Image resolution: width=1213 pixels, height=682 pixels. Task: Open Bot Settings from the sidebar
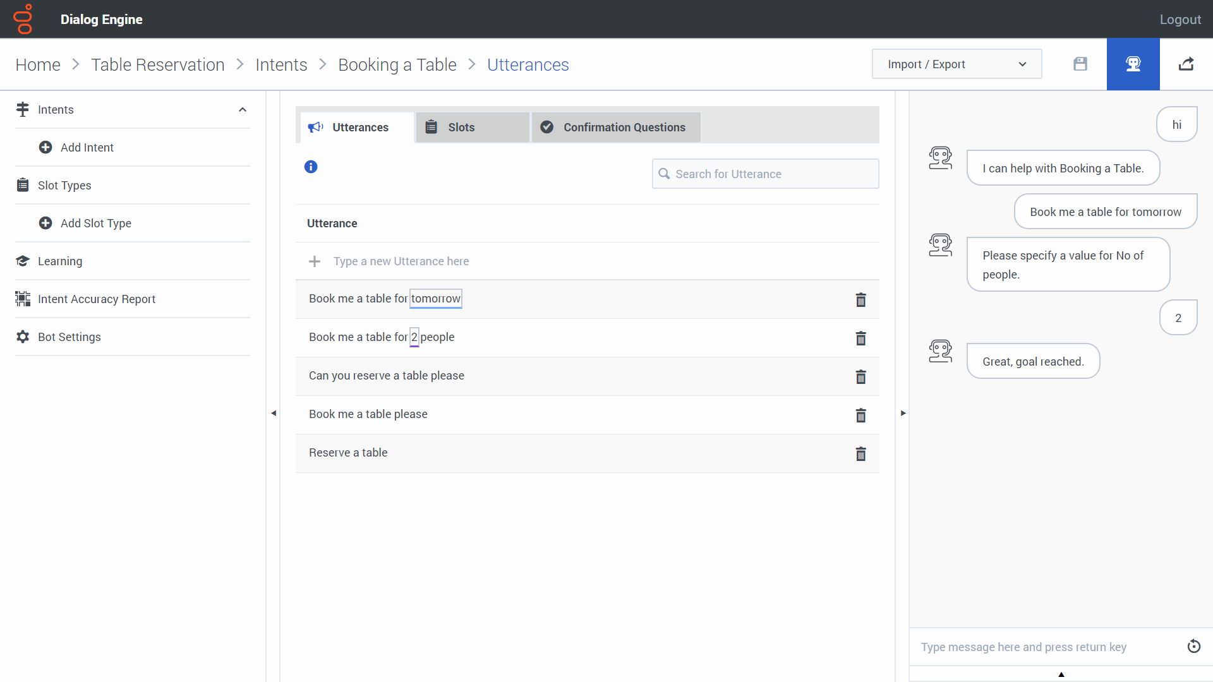click(x=69, y=337)
